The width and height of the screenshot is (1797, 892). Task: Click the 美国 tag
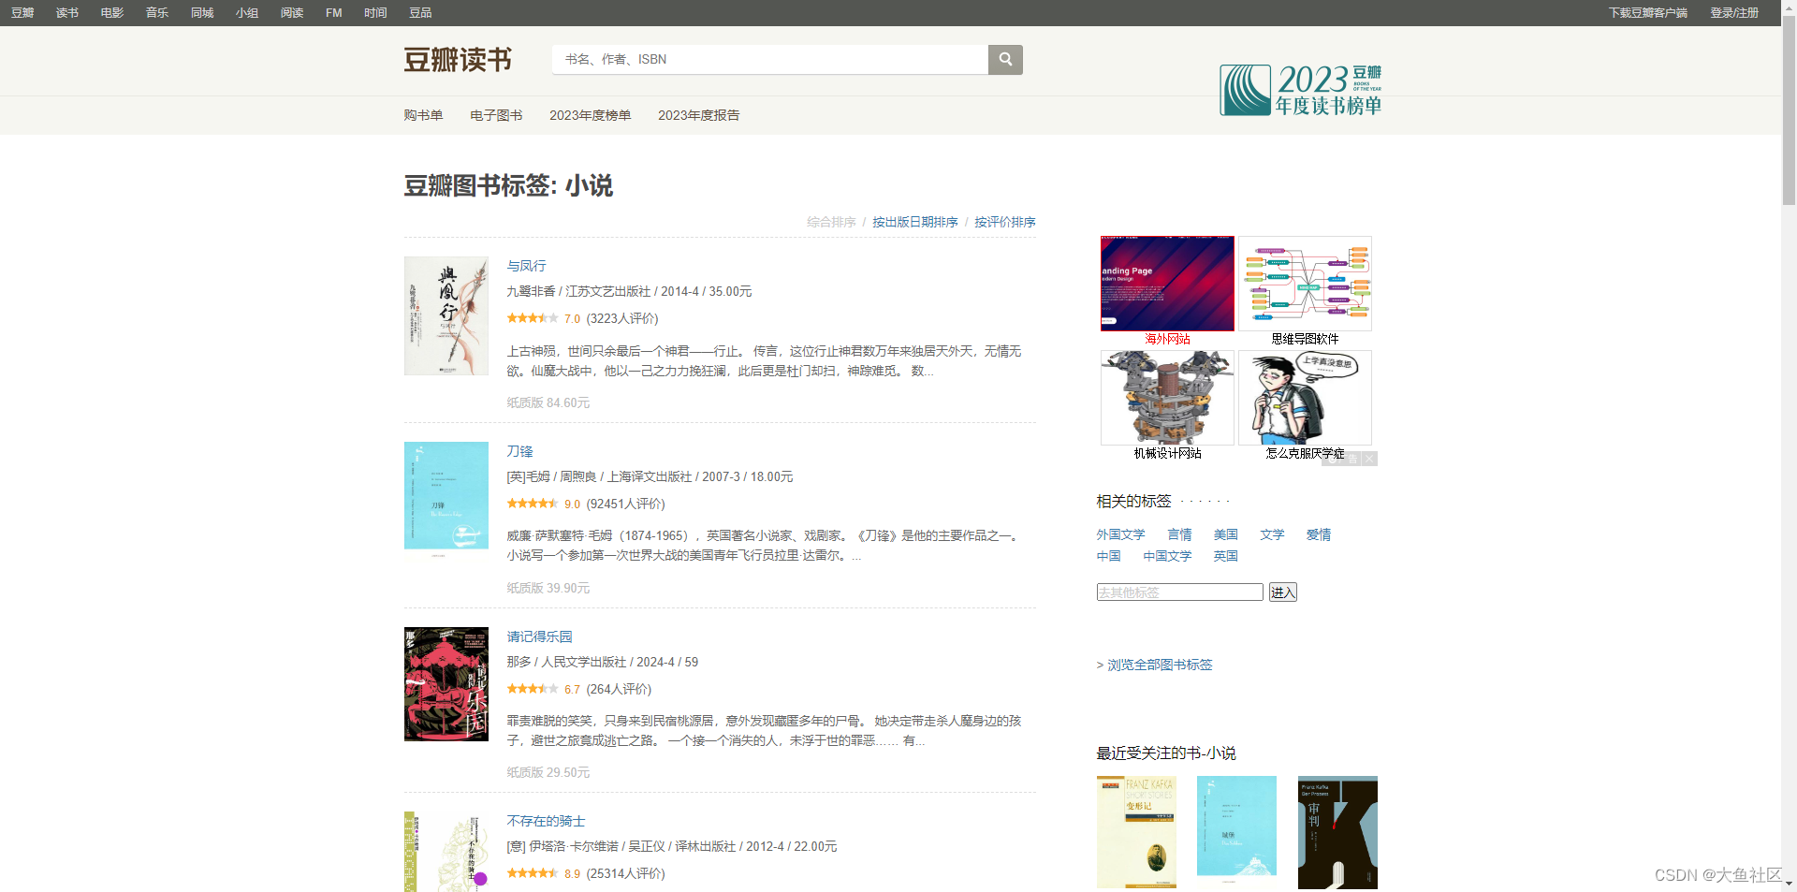coord(1226,534)
